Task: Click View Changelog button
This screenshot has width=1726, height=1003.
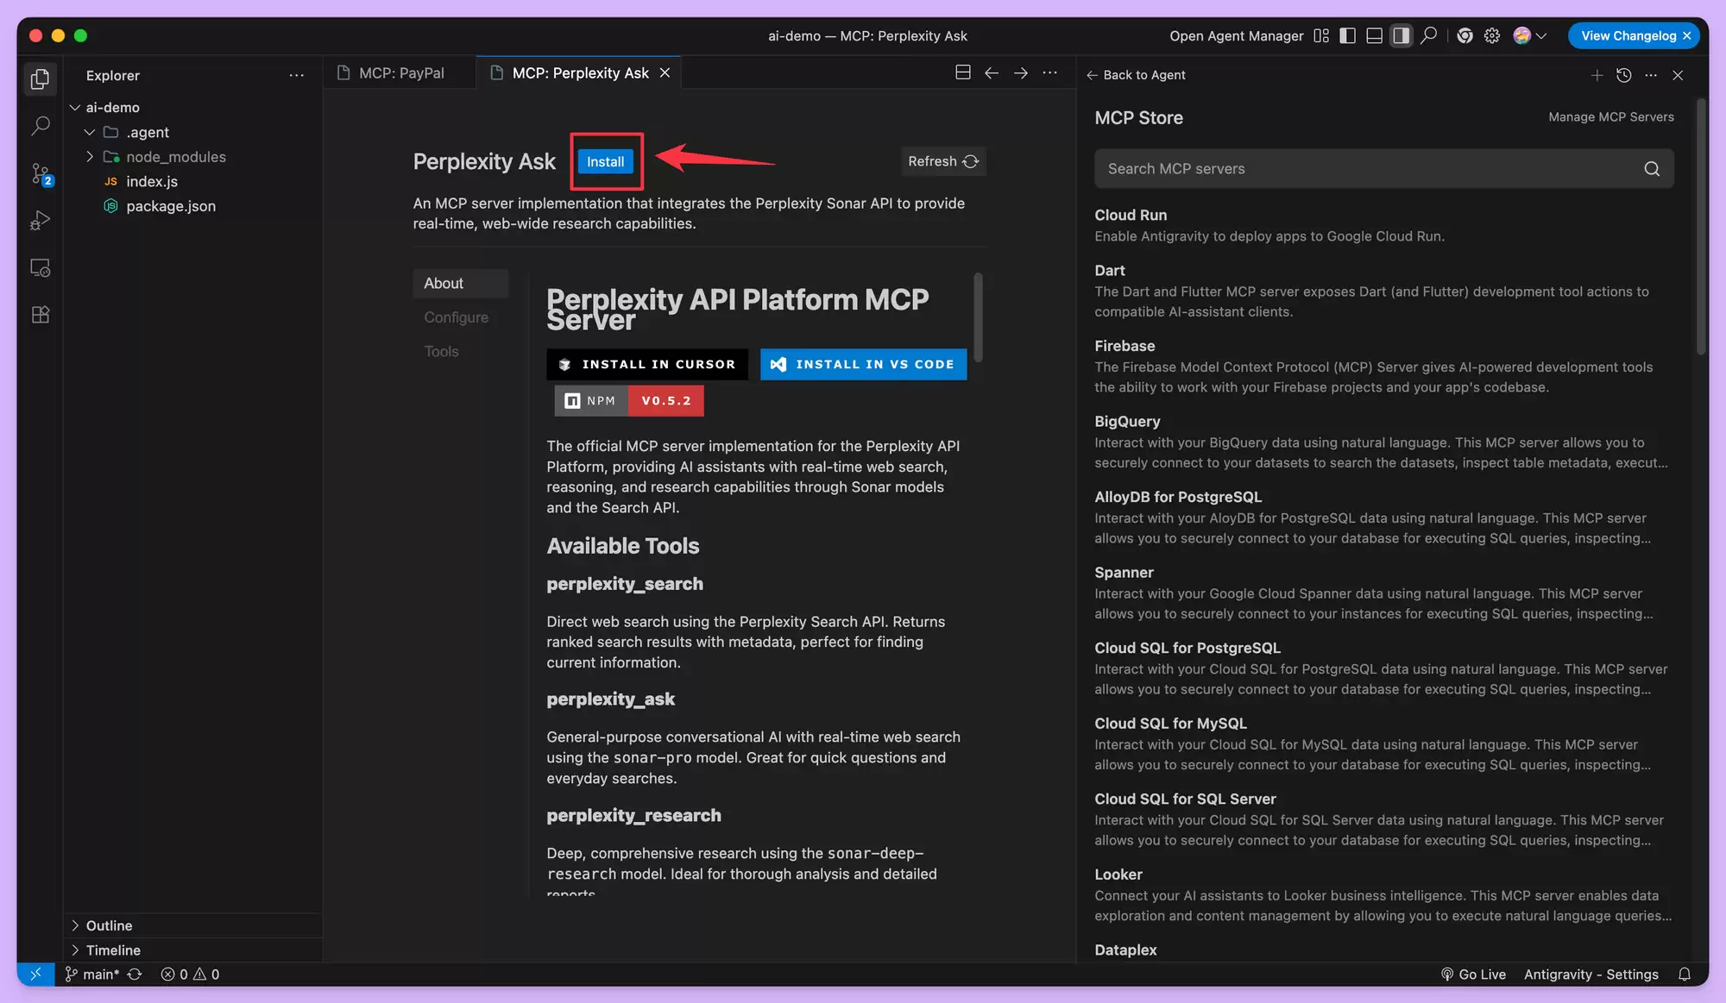Action: [1628, 35]
